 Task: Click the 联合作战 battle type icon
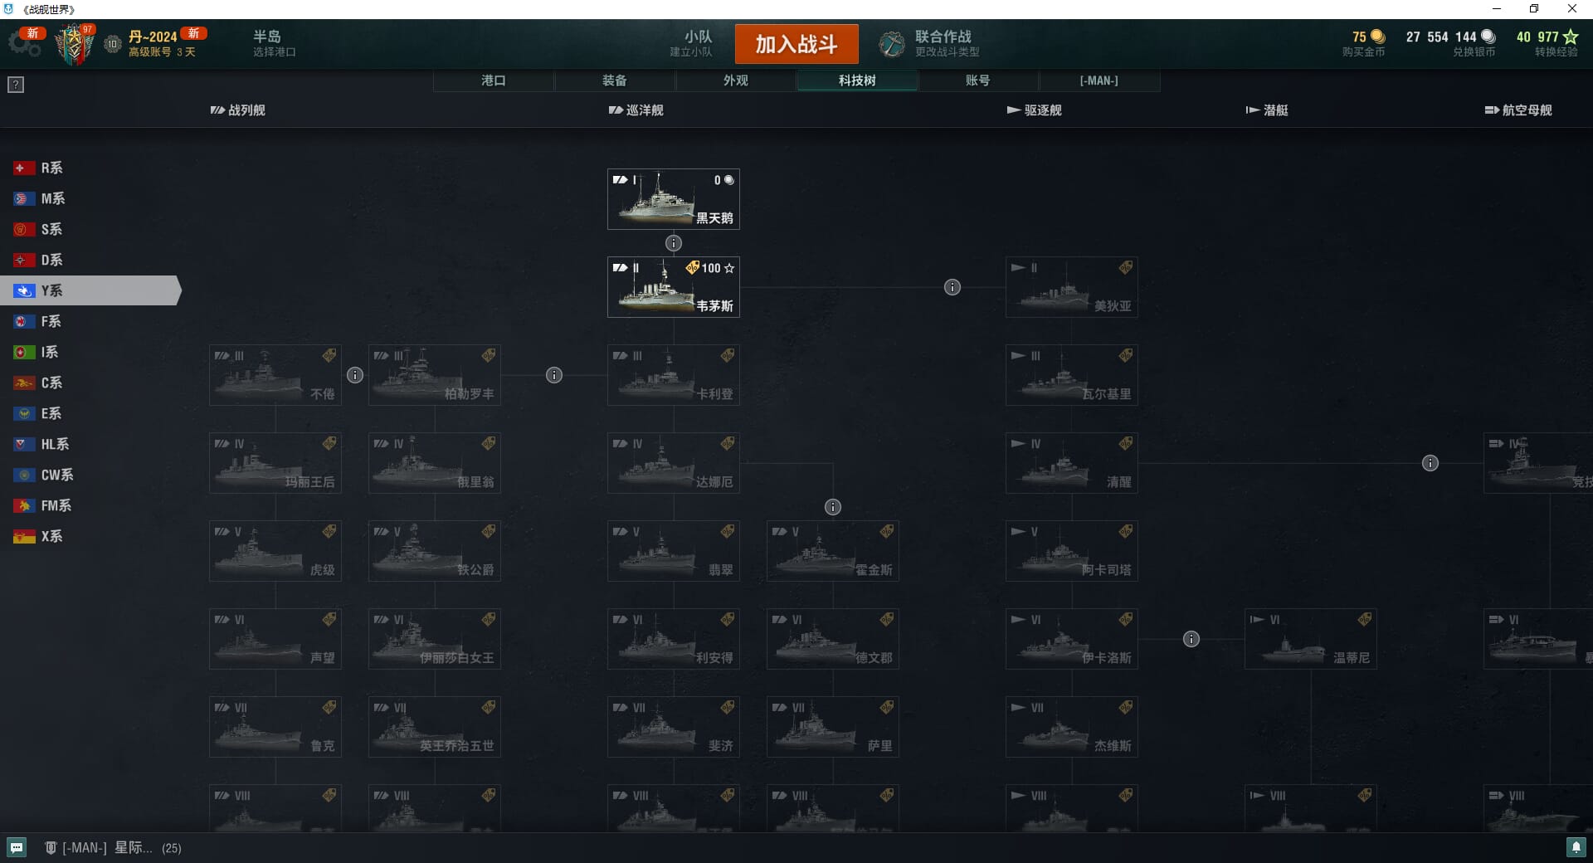click(x=892, y=44)
